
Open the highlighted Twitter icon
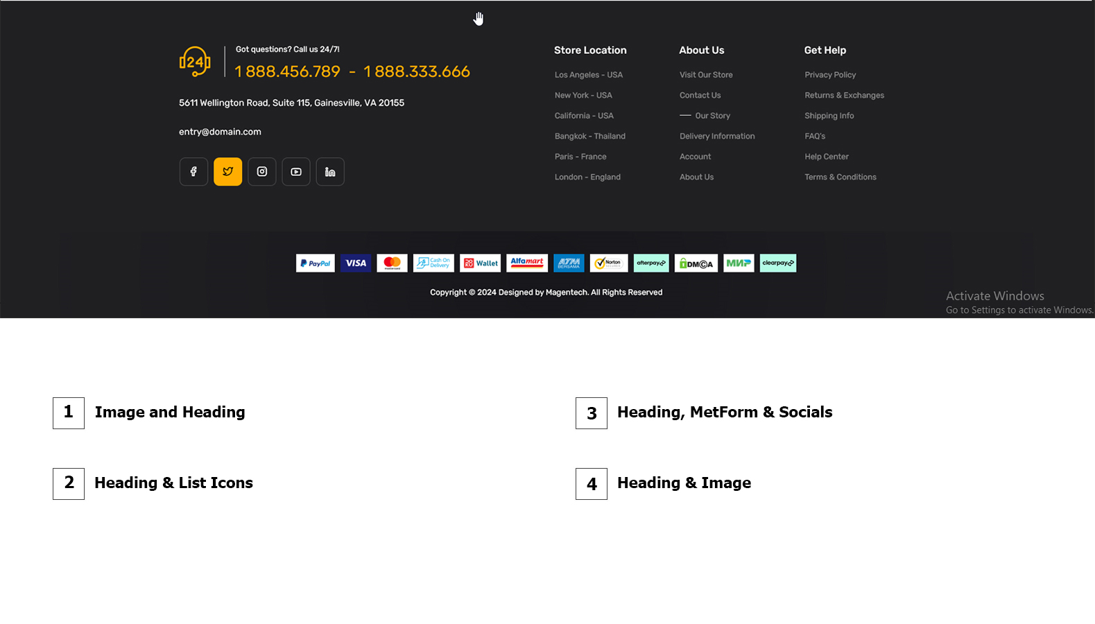tap(227, 172)
